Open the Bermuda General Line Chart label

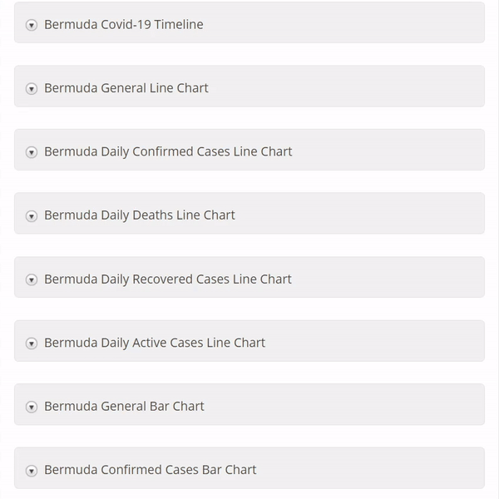pos(126,88)
